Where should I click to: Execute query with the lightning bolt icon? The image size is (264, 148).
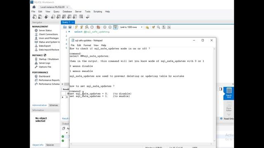click(x=76, y=27)
